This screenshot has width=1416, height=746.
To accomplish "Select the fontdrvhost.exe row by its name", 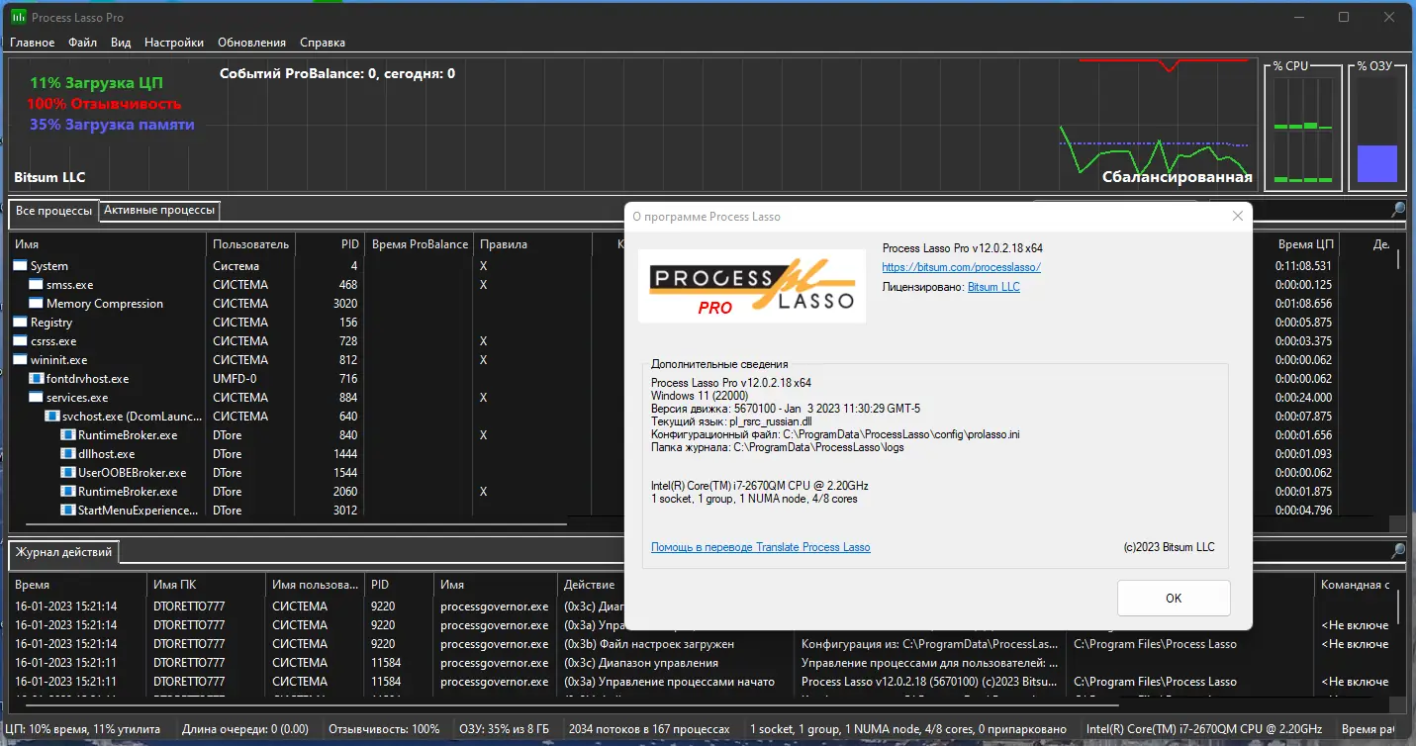I will [87, 379].
